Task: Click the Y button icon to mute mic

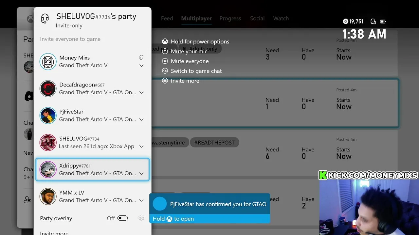Action: pyautogui.click(x=165, y=51)
